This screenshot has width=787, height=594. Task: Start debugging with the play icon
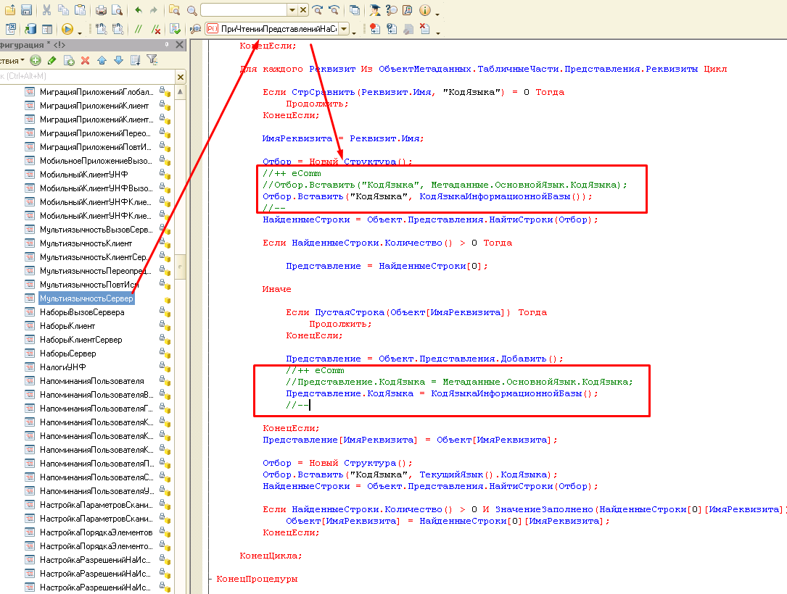click(x=67, y=29)
